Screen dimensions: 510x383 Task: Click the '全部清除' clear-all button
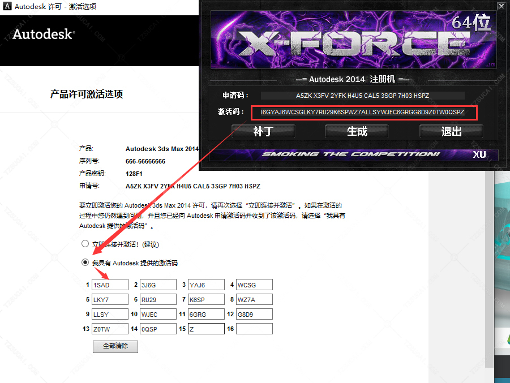click(x=115, y=346)
